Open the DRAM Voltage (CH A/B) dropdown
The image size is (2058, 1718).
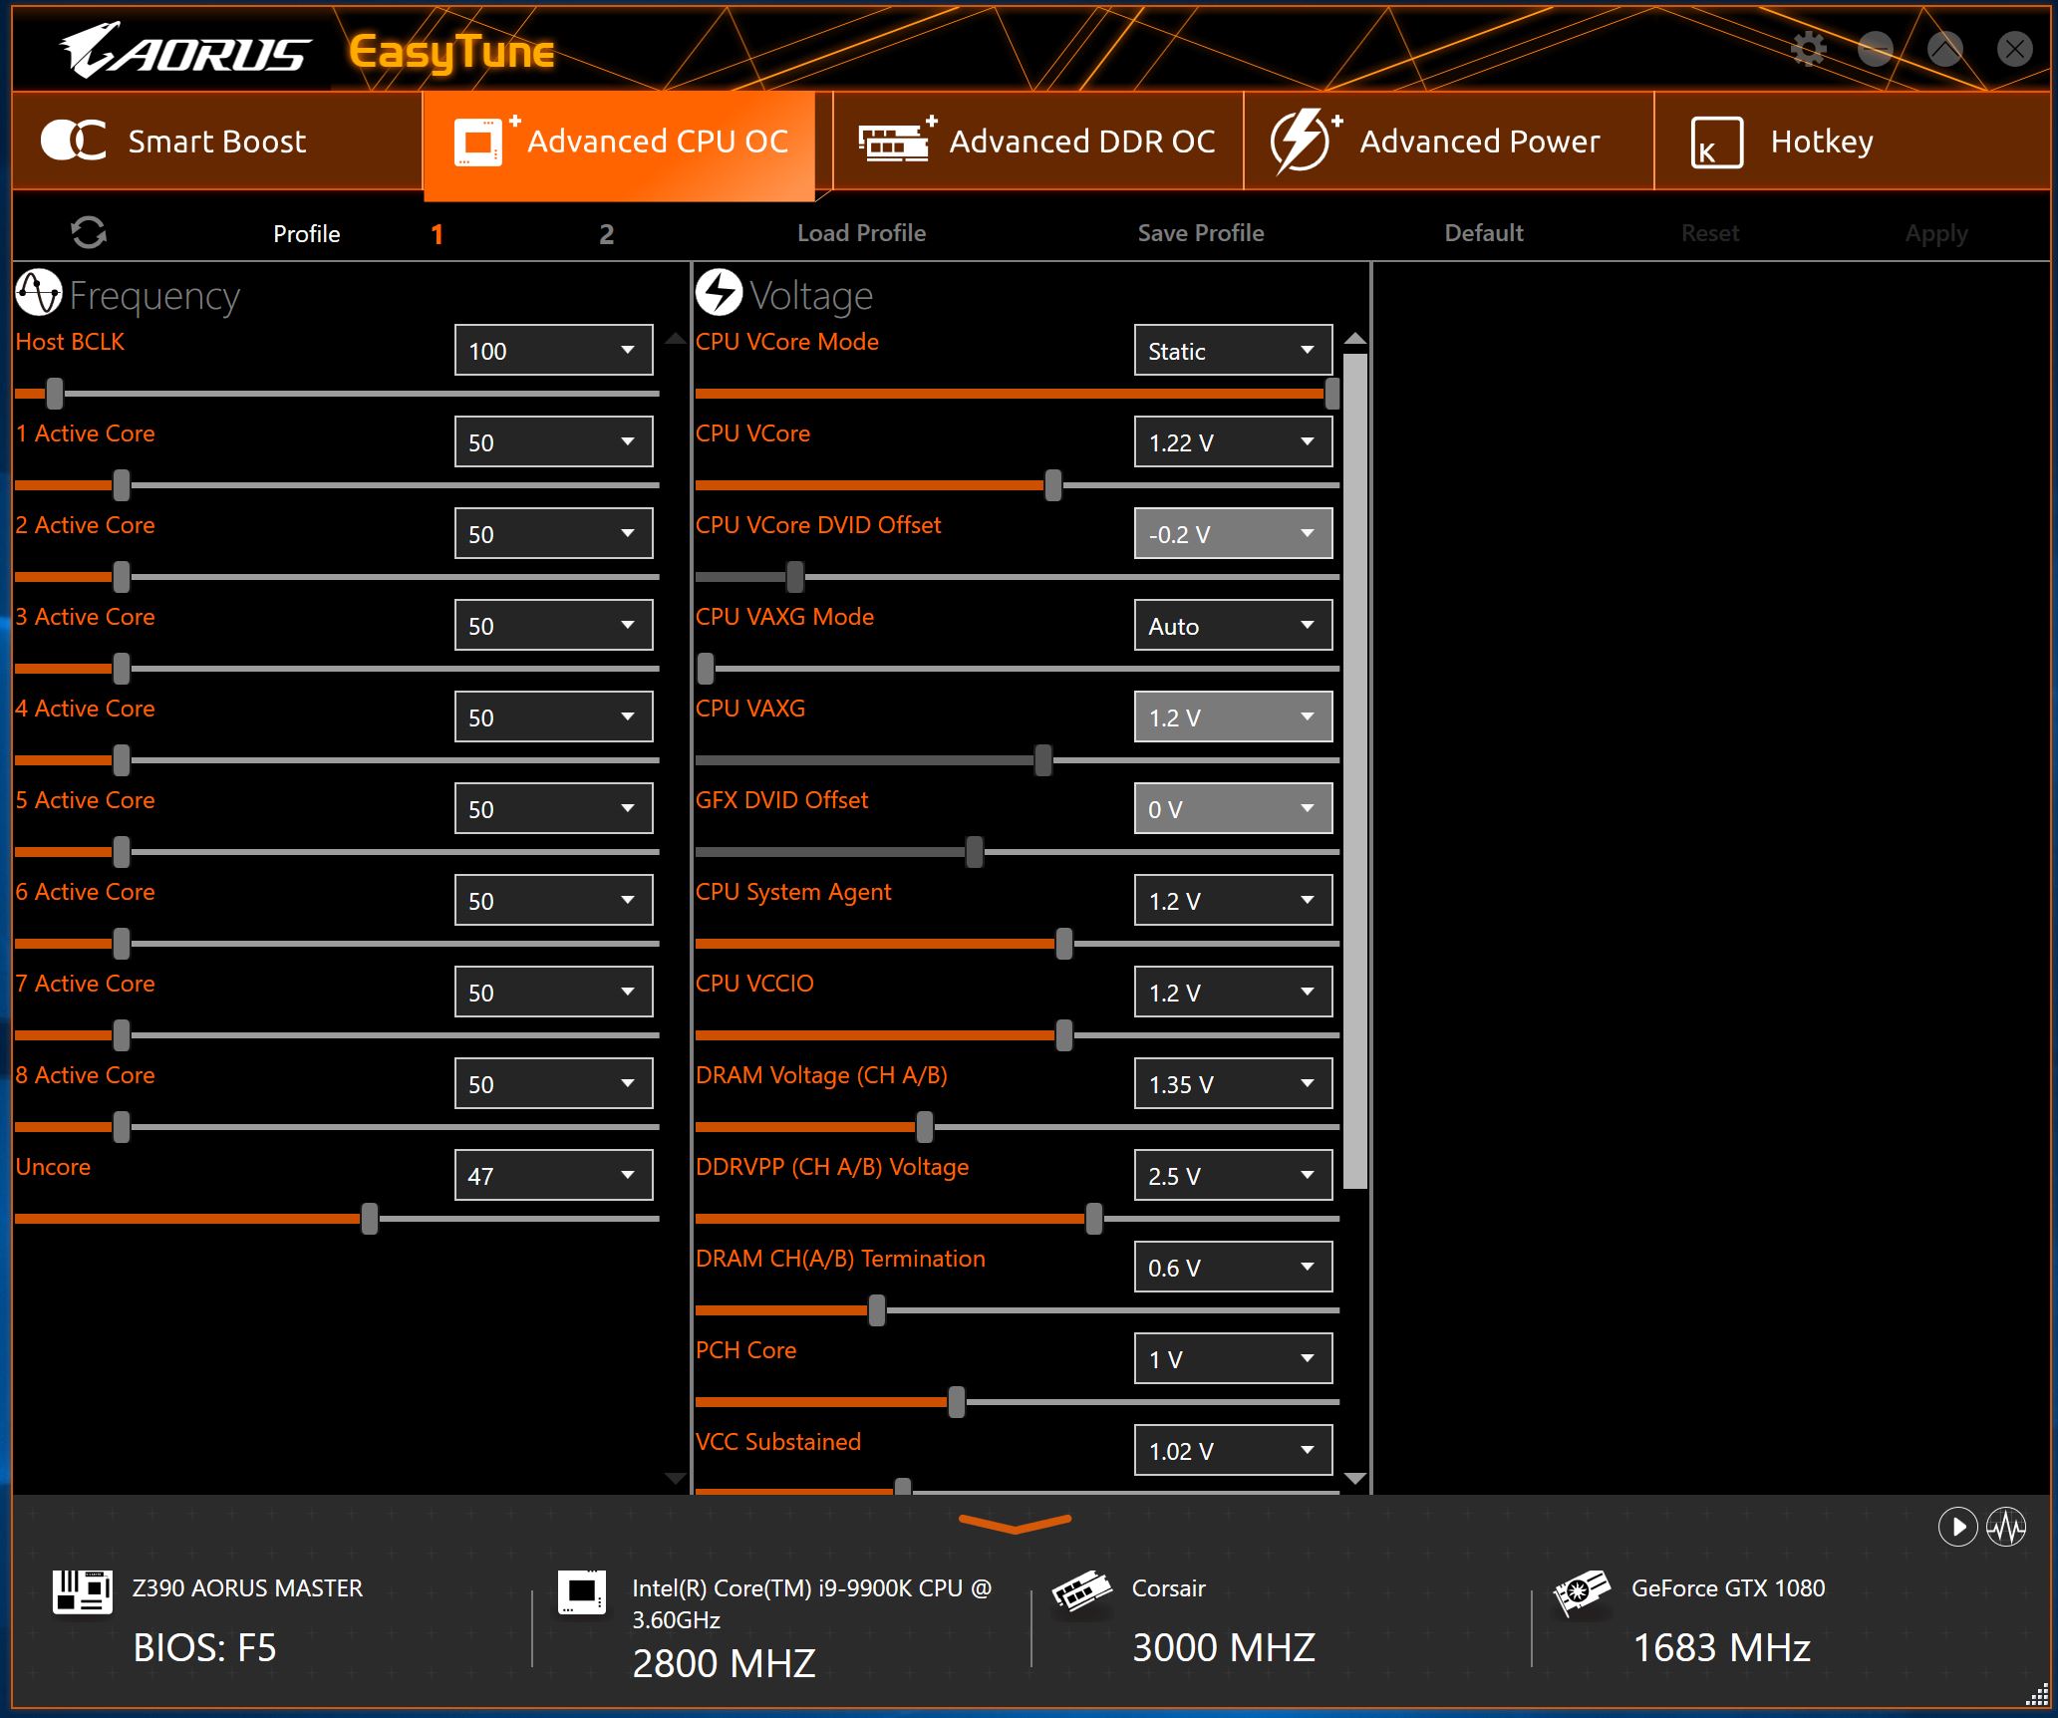click(1233, 1083)
